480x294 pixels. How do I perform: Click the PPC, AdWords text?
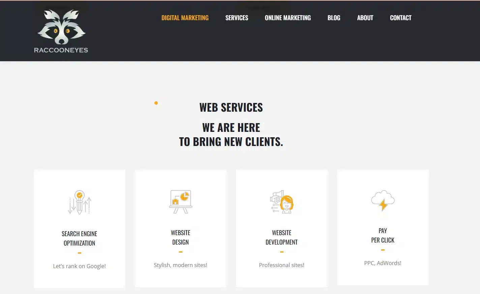[383, 263]
